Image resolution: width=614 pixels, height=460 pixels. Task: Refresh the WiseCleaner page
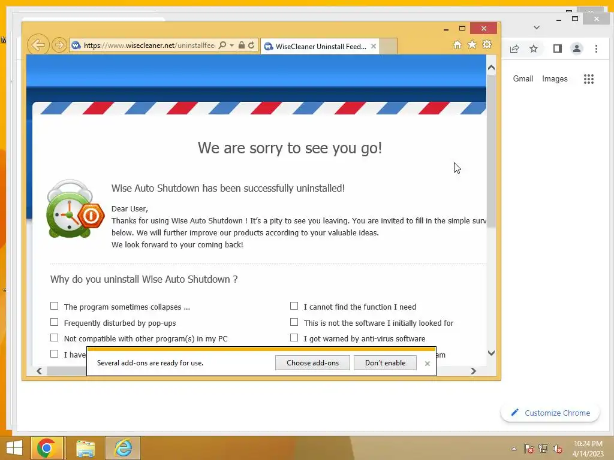(x=251, y=45)
